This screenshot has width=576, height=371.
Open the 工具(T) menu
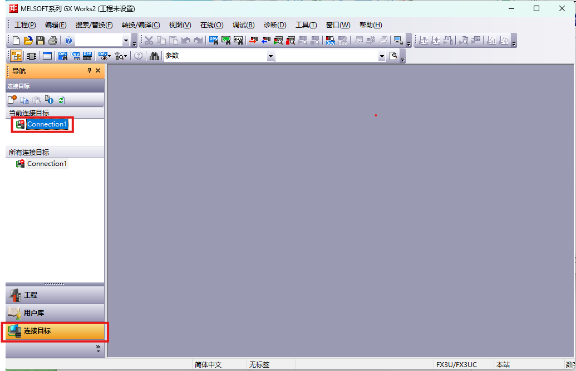[x=306, y=25]
